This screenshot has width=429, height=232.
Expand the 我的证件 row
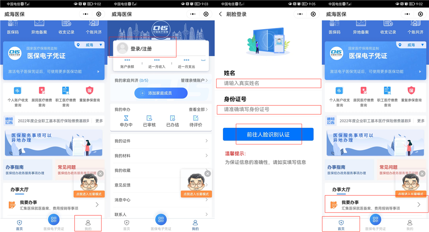click(160, 141)
